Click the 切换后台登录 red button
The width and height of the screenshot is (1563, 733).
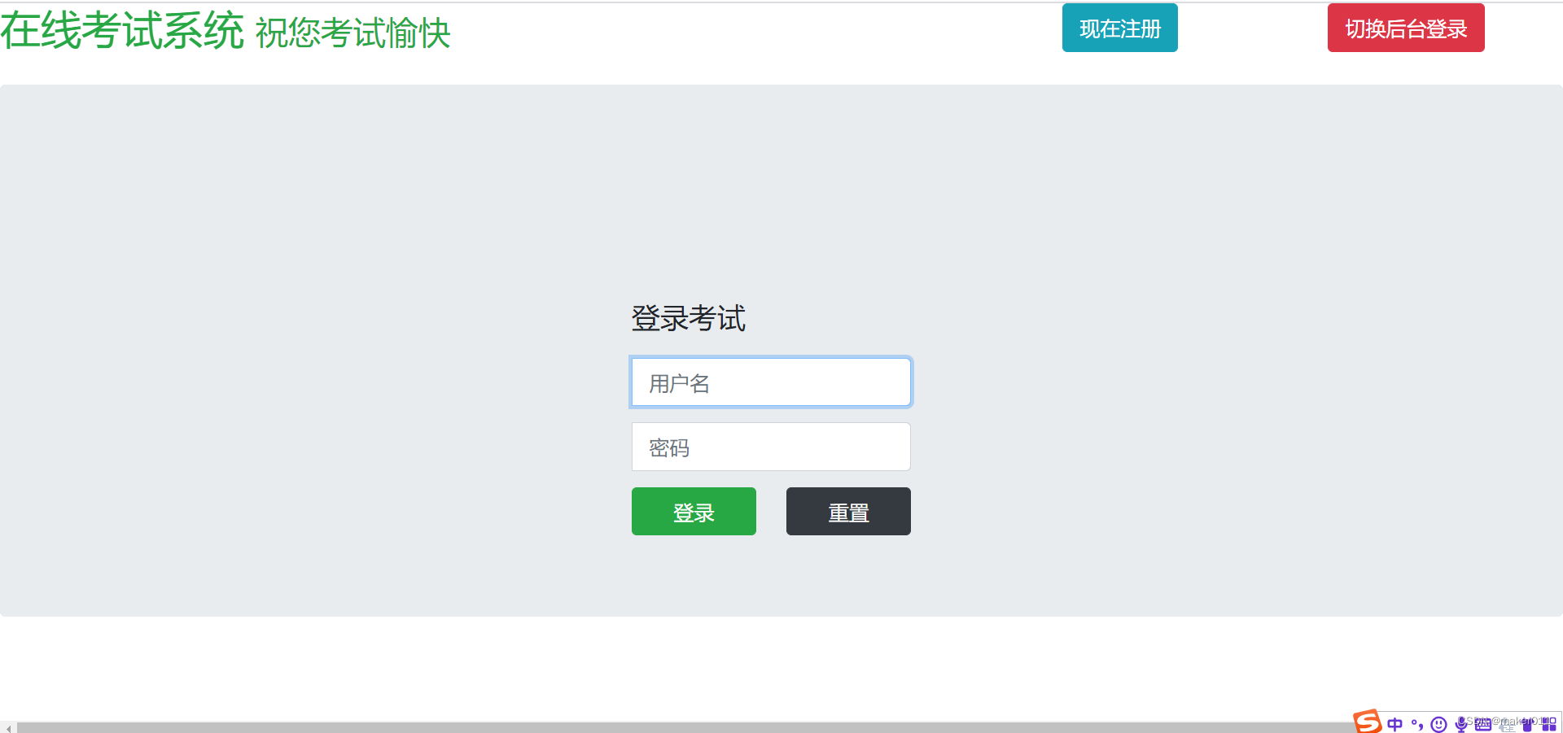point(1405,27)
